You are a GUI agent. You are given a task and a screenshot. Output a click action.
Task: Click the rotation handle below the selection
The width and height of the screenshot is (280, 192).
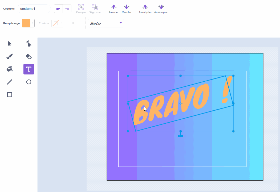click(180, 136)
